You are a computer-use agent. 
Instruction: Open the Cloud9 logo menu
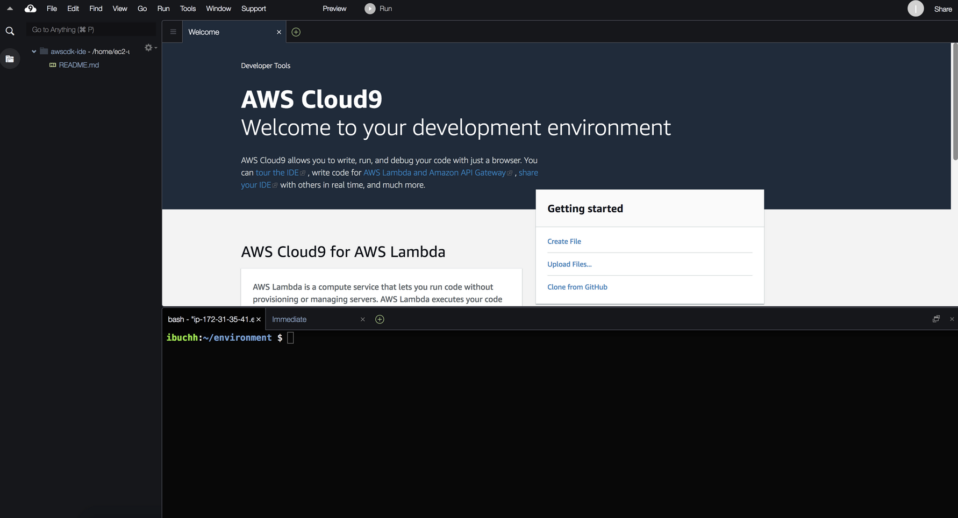(31, 9)
